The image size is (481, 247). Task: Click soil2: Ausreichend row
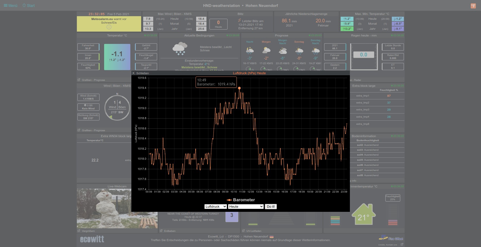coord(368,145)
